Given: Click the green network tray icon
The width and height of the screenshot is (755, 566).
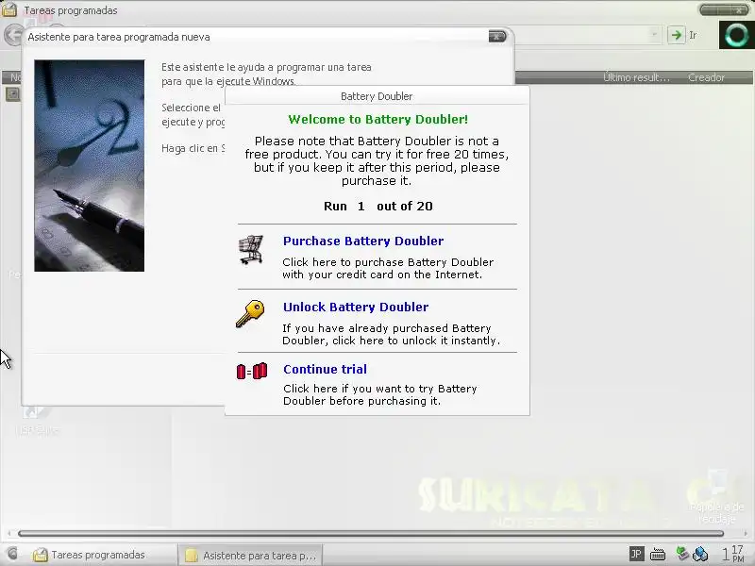Looking at the screenshot, I should 681,554.
